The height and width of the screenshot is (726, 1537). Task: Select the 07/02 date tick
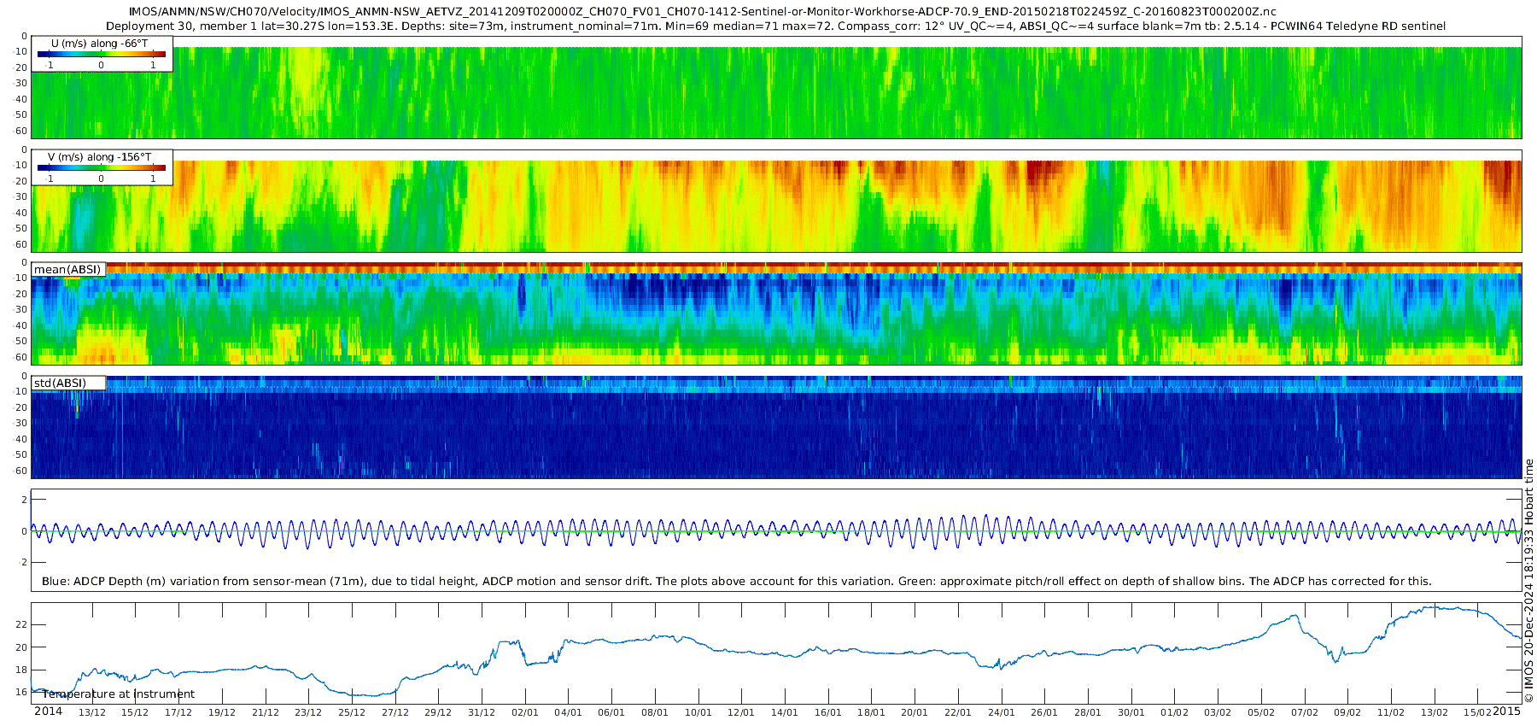[1304, 713]
